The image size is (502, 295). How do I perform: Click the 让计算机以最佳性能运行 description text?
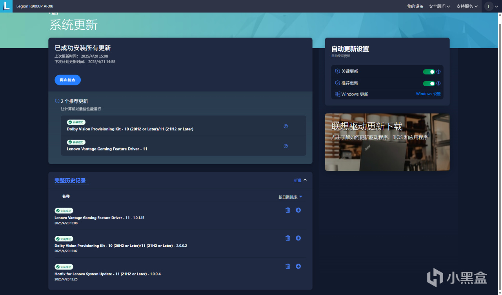point(81,109)
